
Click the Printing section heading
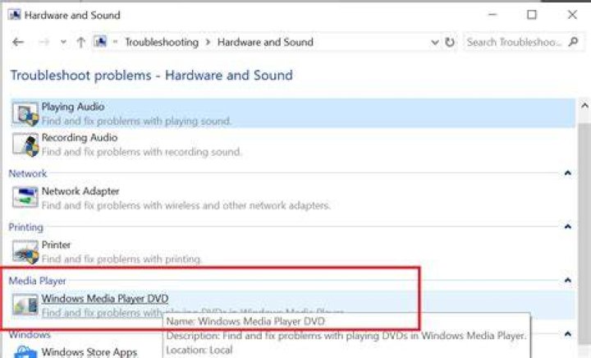pos(25,227)
